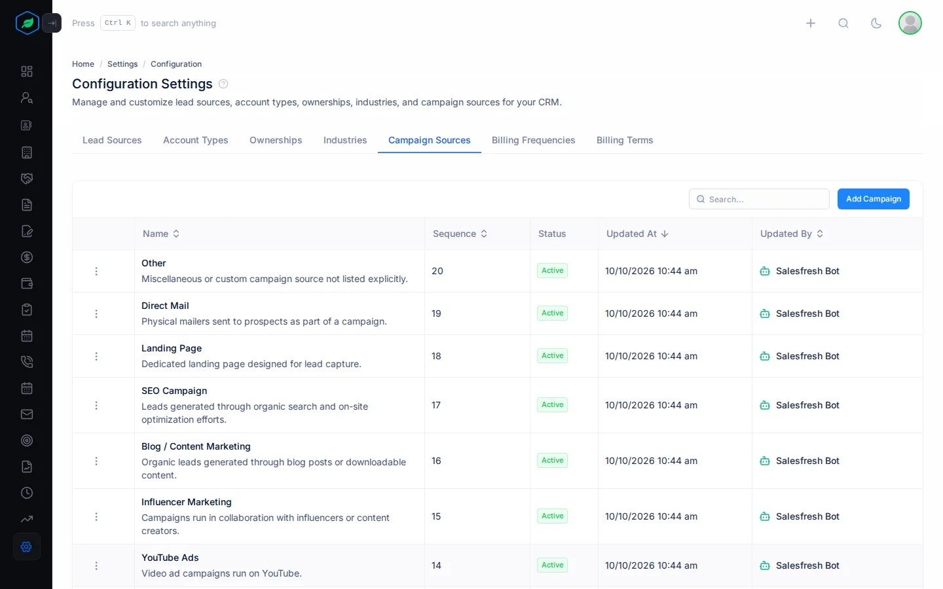
Task: Toggle dark mode with the moon icon
Action: pyautogui.click(x=876, y=23)
